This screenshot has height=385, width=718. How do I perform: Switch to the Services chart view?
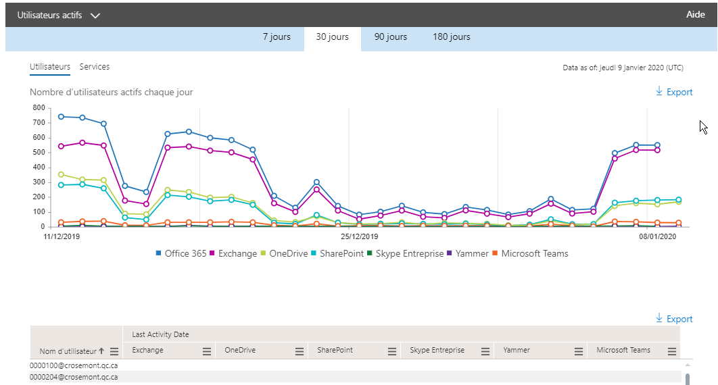[x=95, y=67]
